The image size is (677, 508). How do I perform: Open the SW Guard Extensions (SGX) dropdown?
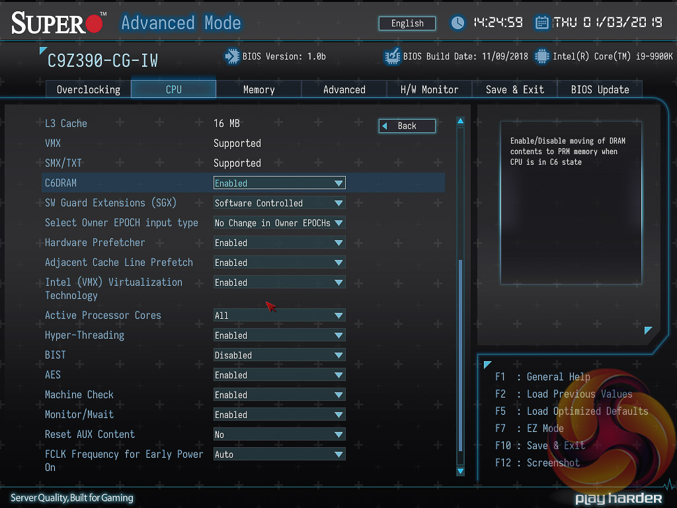[280, 203]
